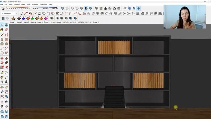Click the Zoom Extents tool
Viewport: 211px width, 119px height.
[2, 96]
